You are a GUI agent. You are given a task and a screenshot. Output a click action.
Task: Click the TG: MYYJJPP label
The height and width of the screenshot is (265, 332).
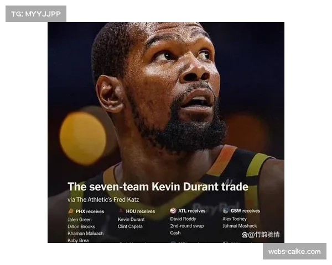35,14
